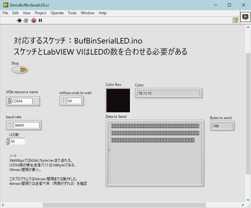Click the scroll left arrow
The width and height of the screenshot is (251, 208).
point(3,205)
